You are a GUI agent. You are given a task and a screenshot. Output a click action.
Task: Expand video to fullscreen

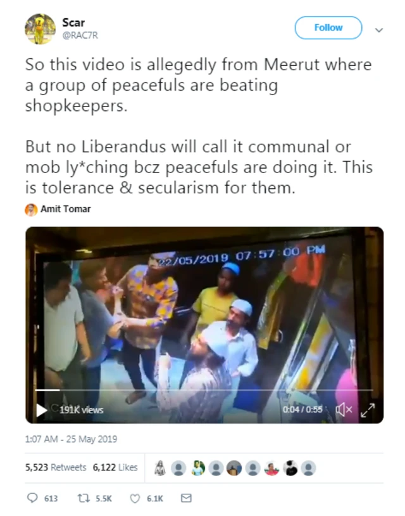click(368, 410)
